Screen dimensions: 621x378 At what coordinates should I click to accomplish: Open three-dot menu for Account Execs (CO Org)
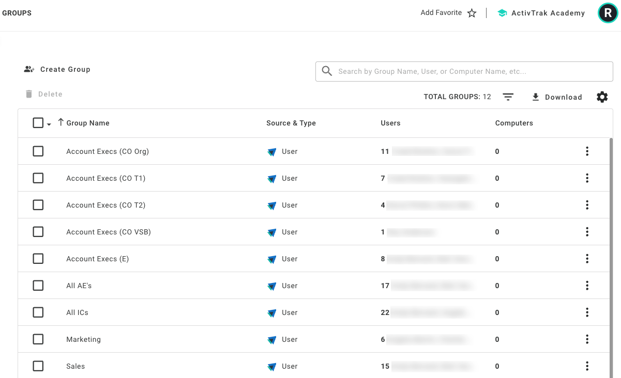click(x=587, y=151)
